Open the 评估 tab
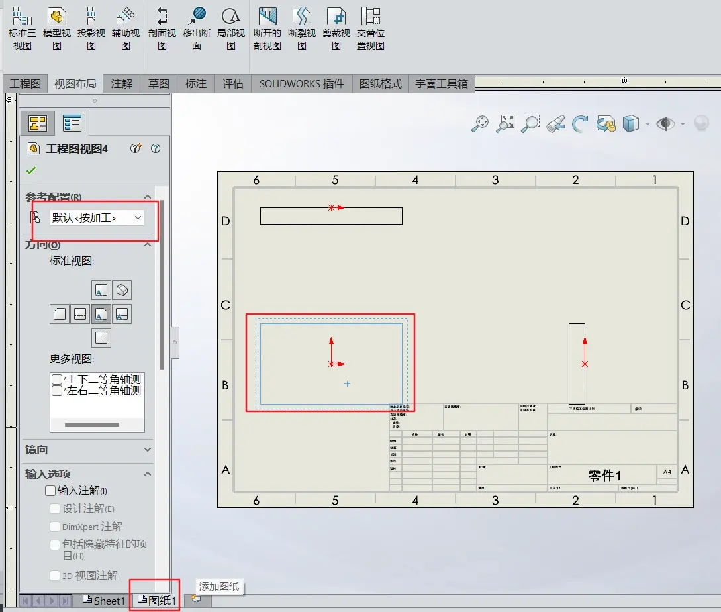Screen dimensions: 721x612 pyautogui.click(x=232, y=83)
